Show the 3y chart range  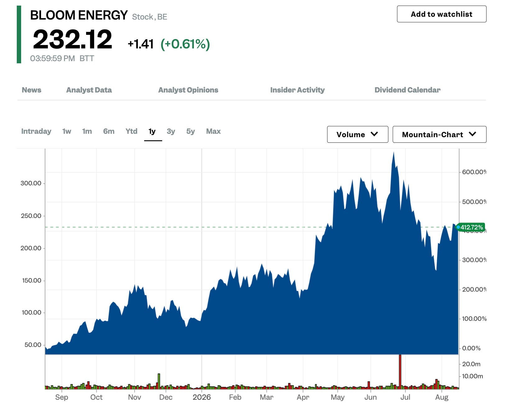[171, 131]
